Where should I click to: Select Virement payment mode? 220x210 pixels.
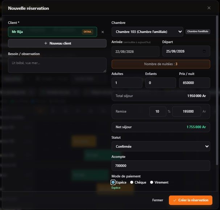[151, 182]
